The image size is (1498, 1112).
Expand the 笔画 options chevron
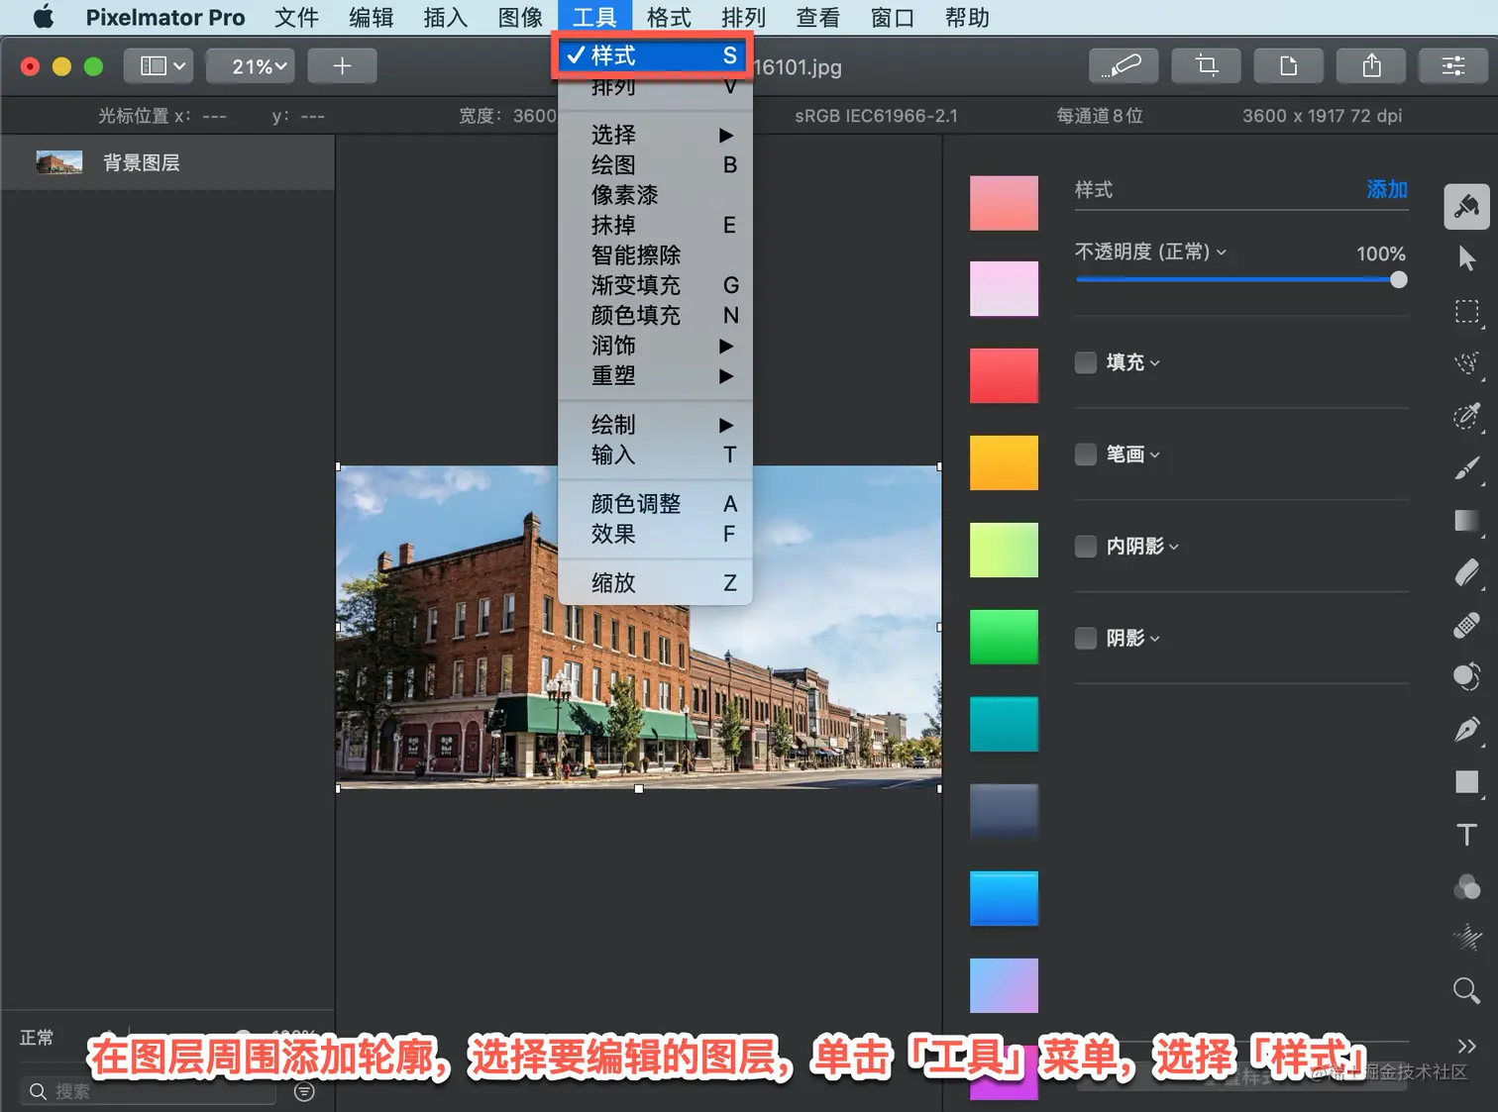[x=1155, y=455]
